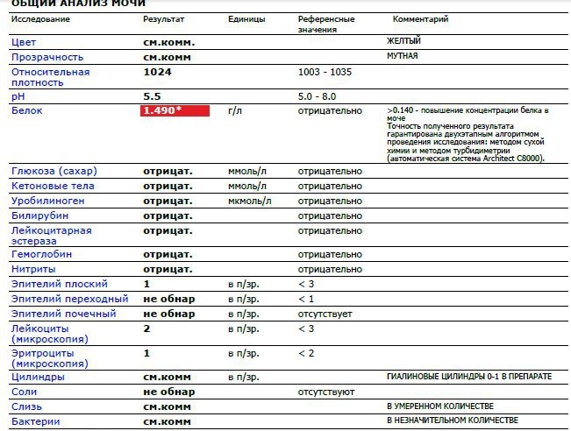Click reference range '1003 - 1035'
Viewport: 571px width, 431px height.
coord(325,72)
